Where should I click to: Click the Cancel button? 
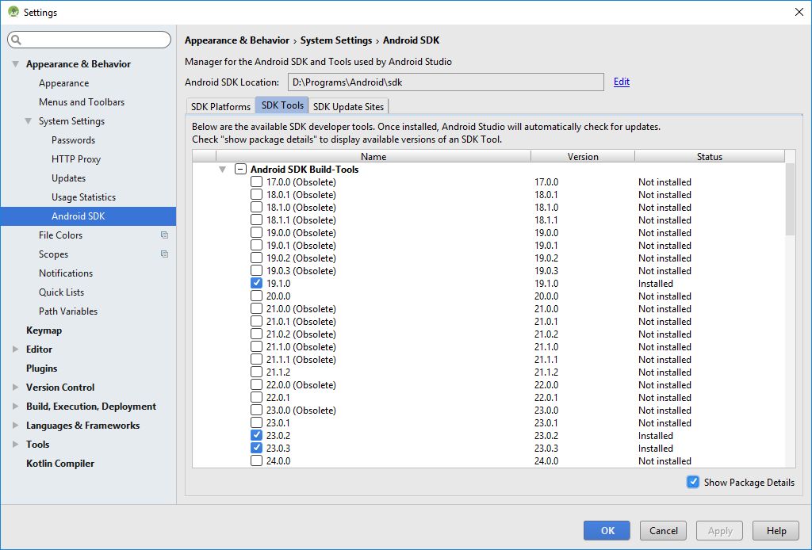[x=664, y=531]
